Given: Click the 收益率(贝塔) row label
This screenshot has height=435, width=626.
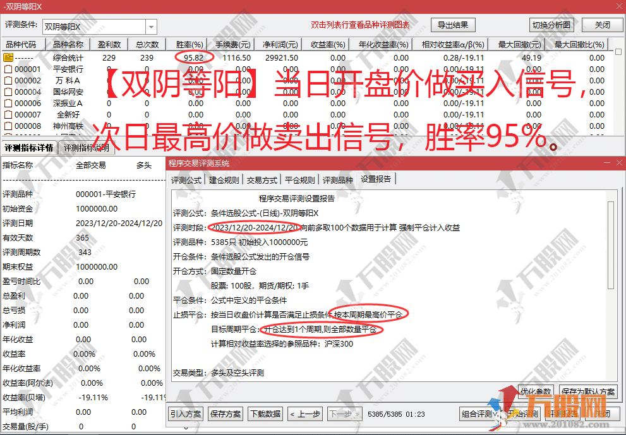Looking at the screenshot, I should [24, 398].
